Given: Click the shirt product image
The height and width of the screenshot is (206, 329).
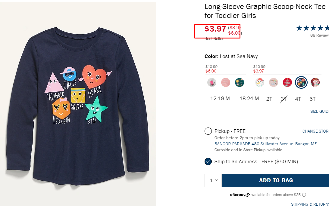Looking at the screenshot, I should click(x=78, y=104).
